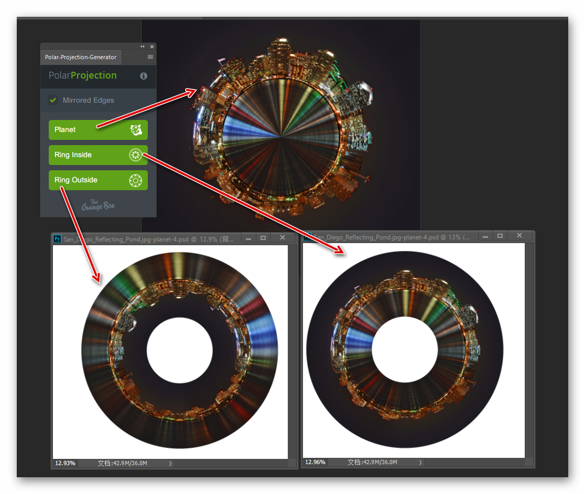Open the PolarProjection info icon
The width and height of the screenshot is (585, 494).
[x=144, y=75]
